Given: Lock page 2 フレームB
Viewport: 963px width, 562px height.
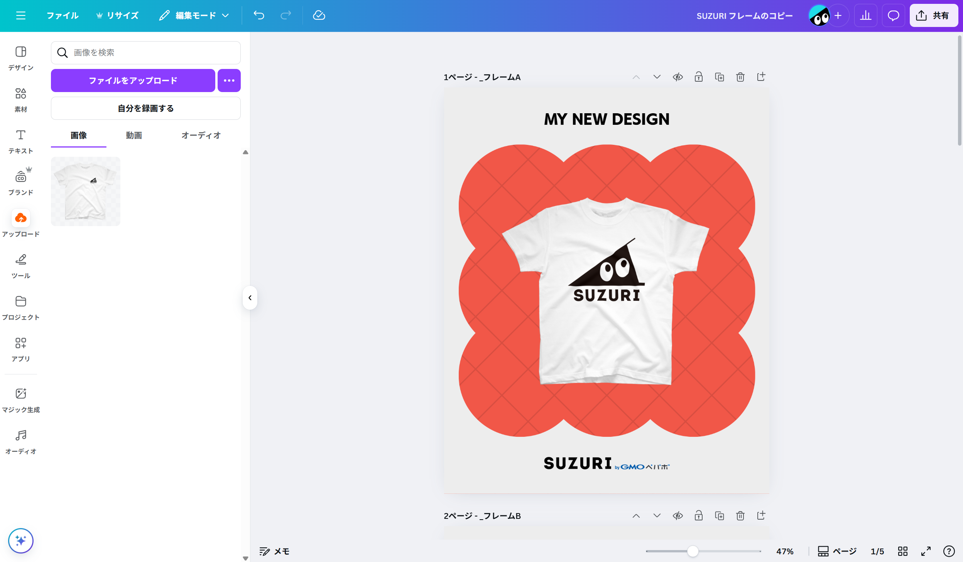Looking at the screenshot, I should point(699,516).
